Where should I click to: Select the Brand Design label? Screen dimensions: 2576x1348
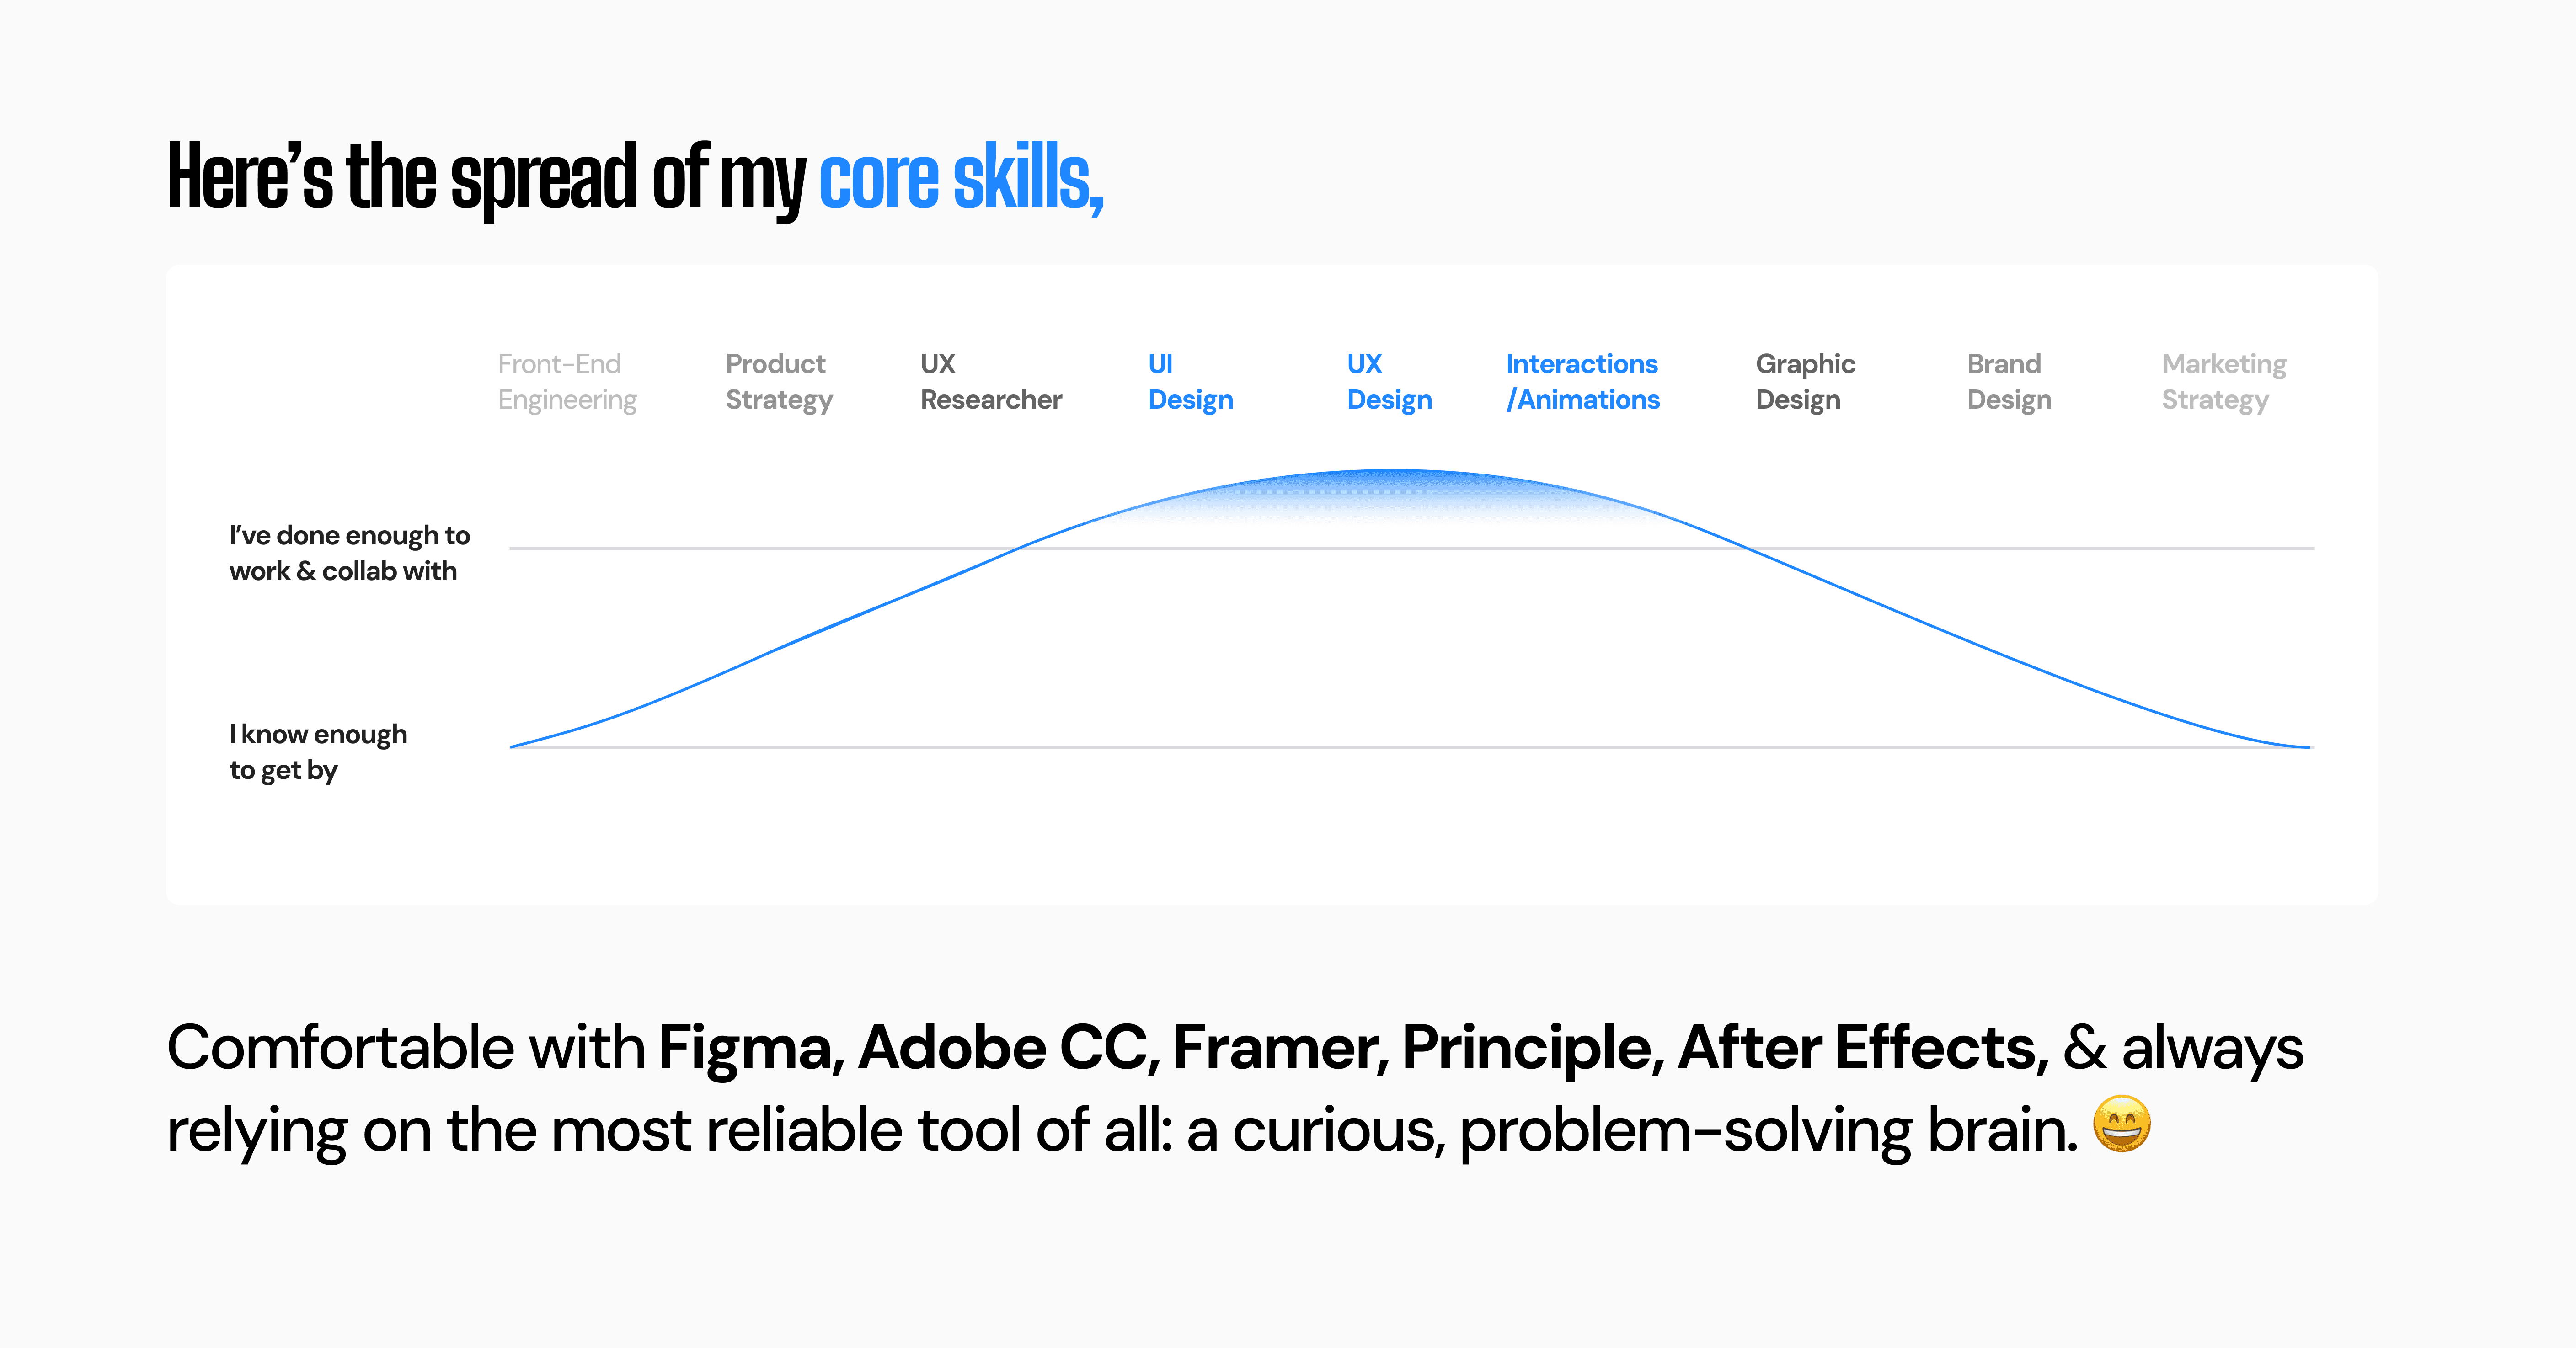(2009, 382)
